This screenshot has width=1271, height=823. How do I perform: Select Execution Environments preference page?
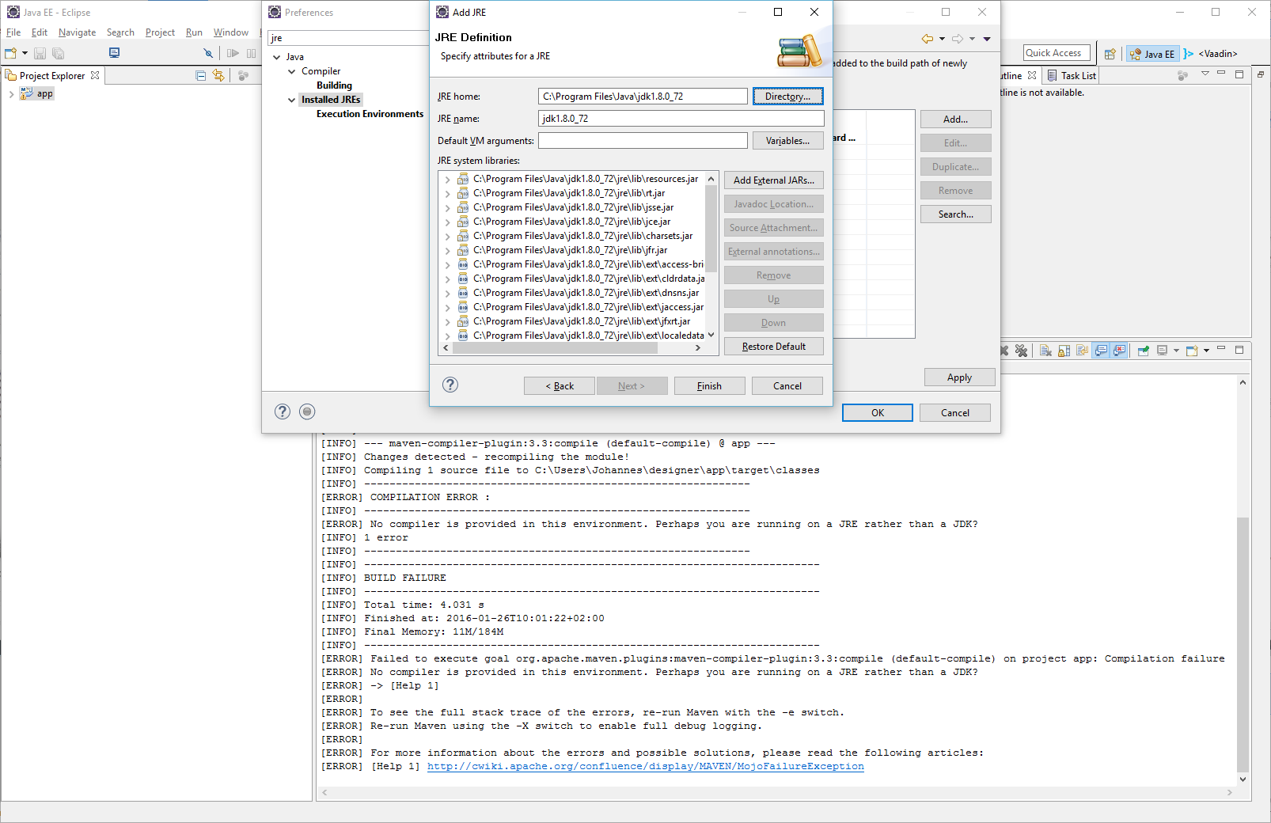pos(370,114)
